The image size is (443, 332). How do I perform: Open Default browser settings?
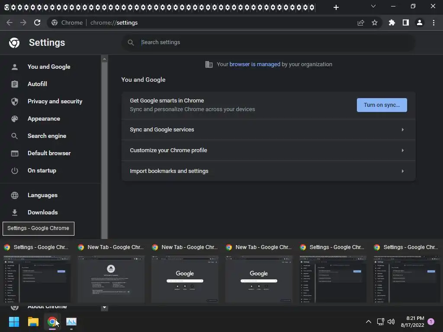49,153
